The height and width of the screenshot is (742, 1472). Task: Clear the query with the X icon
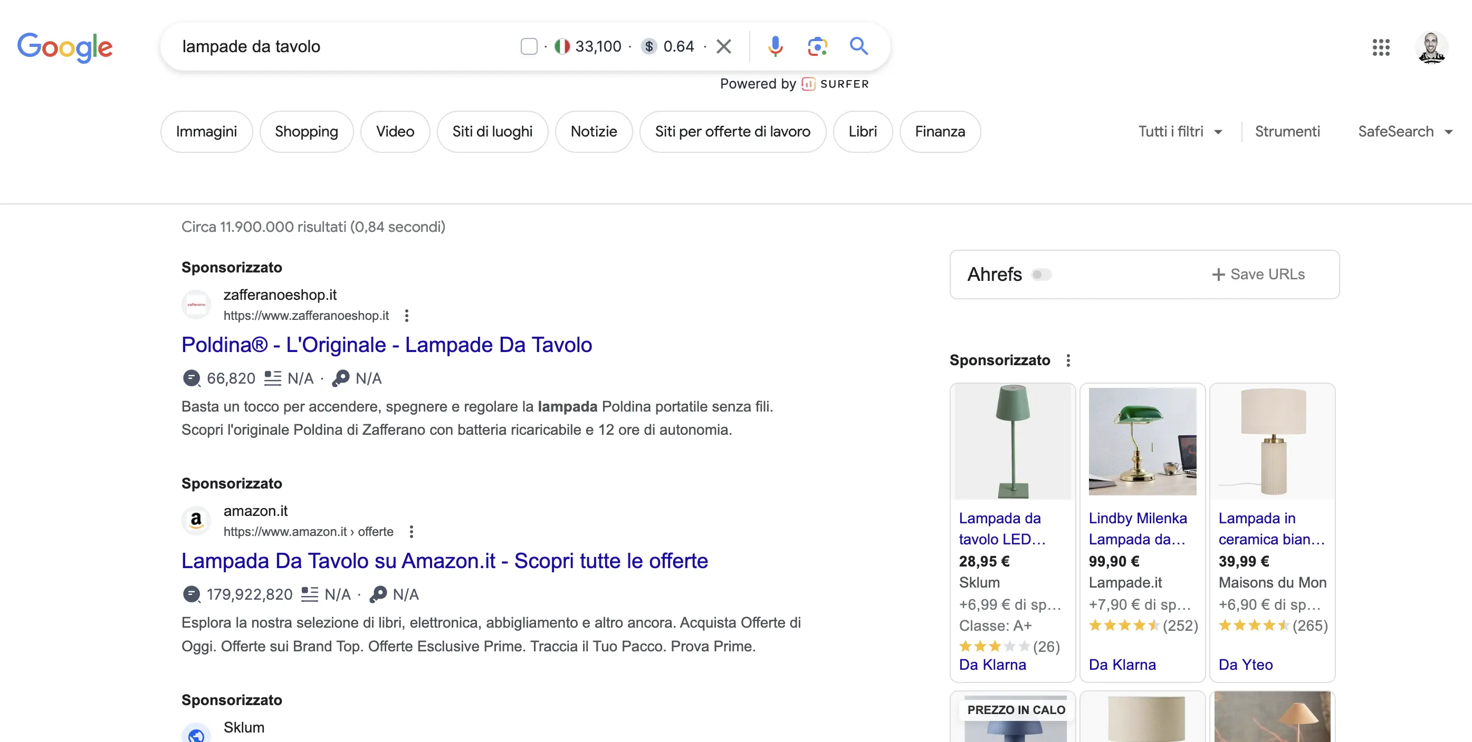click(x=723, y=46)
